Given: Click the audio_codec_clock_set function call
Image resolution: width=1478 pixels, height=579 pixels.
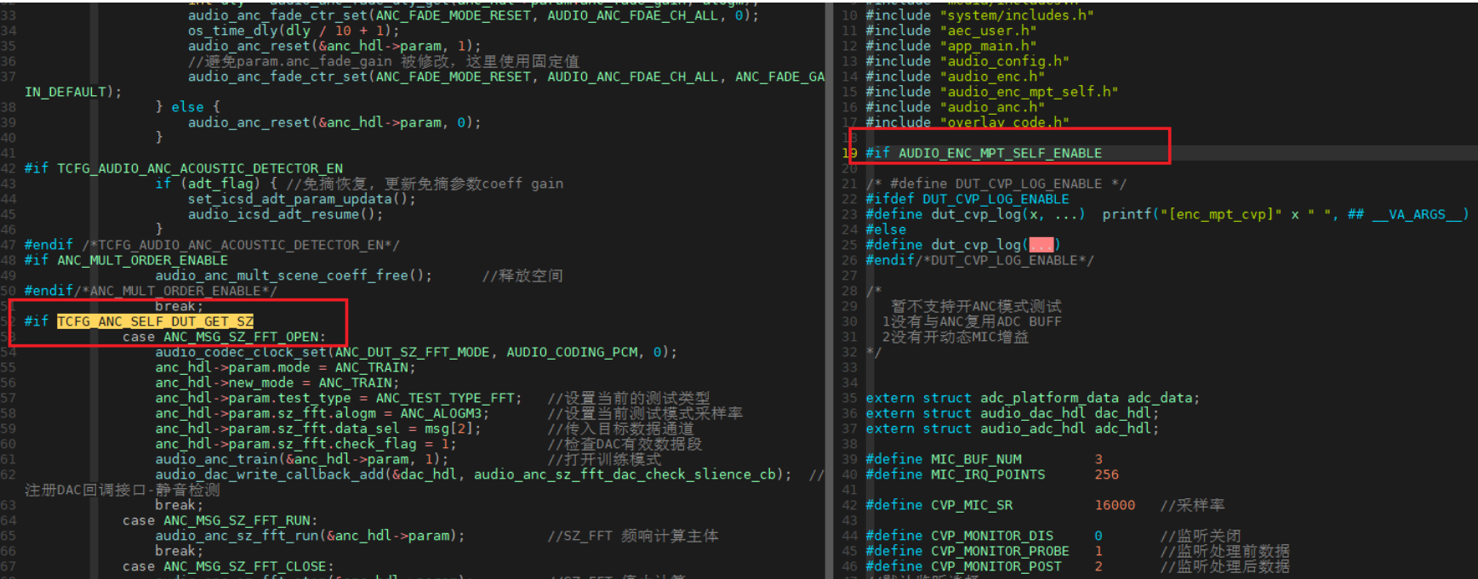Looking at the screenshot, I should (x=416, y=352).
